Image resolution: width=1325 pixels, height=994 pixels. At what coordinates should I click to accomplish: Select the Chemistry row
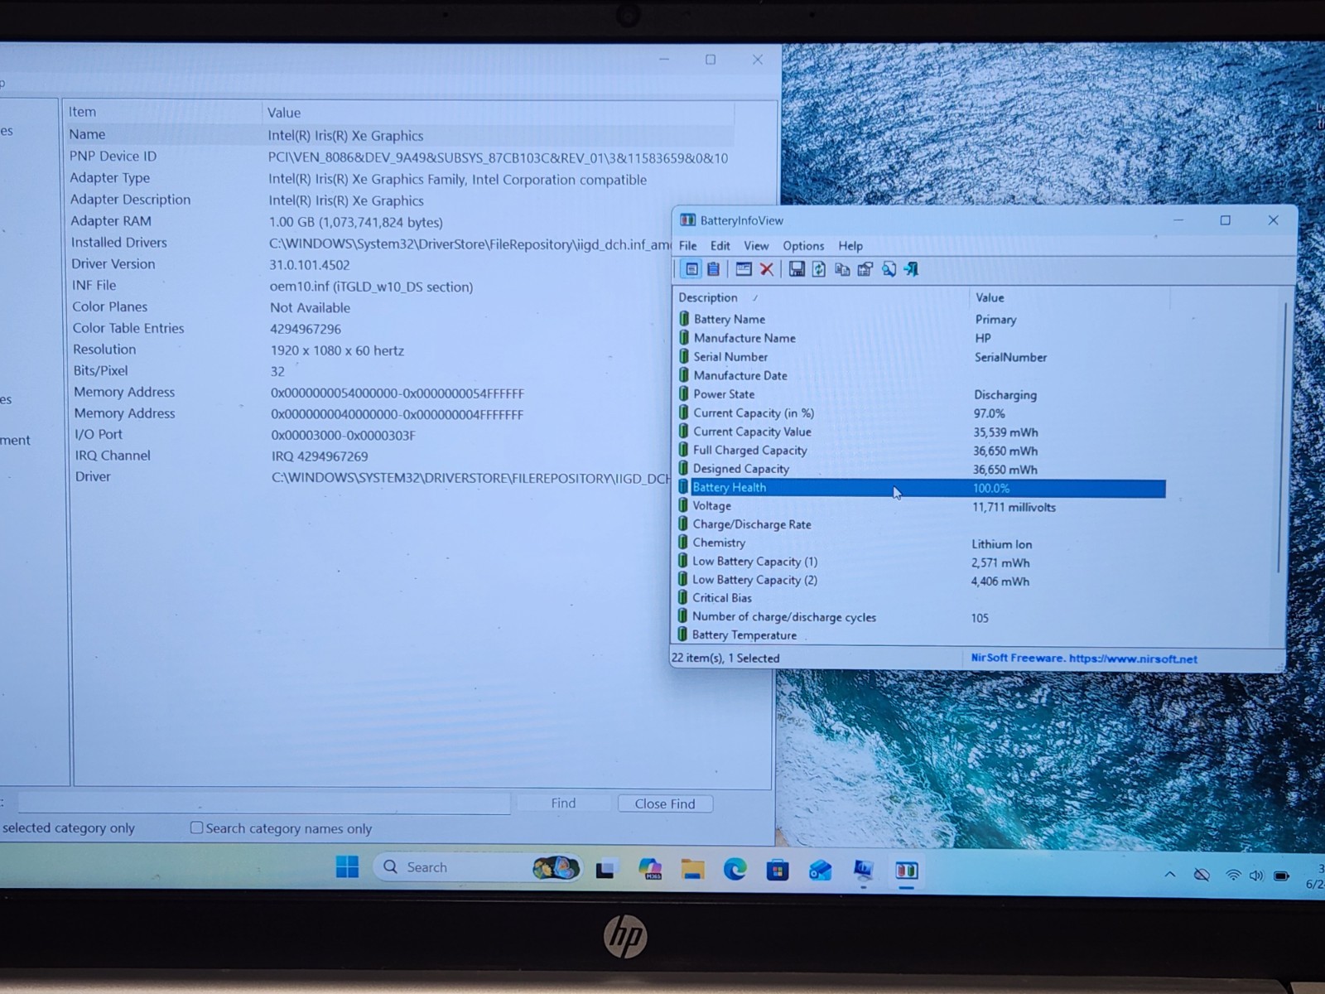tap(921, 543)
